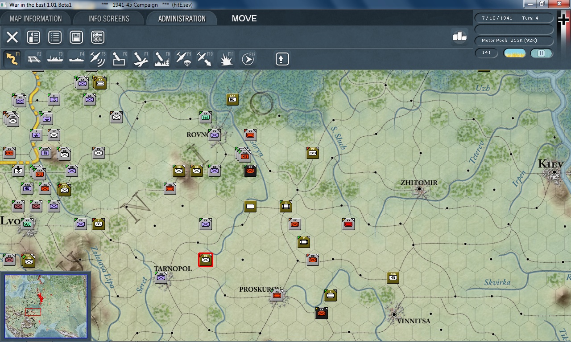
Task: Click the 141 counter display
Action: [x=487, y=53]
